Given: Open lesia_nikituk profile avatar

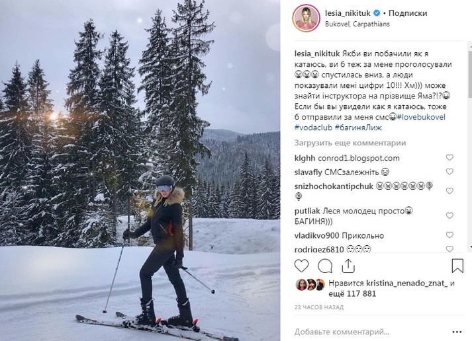Looking at the screenshot, I should click(x=306, y=18).
